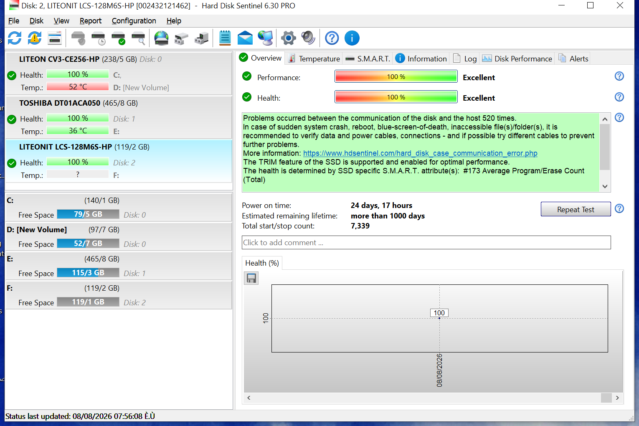This screenshot has width=639, height=426.
Task: Open the blue notepad report icon
Action: [225, 38]
